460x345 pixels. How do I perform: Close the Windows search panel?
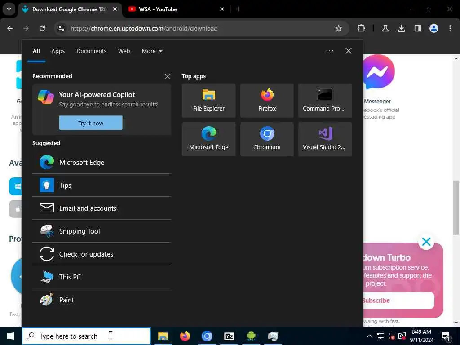[x=348, y=51]
